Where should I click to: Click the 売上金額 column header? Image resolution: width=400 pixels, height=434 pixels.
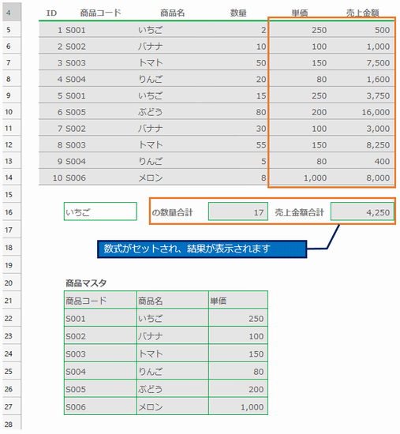click(362, 13)
